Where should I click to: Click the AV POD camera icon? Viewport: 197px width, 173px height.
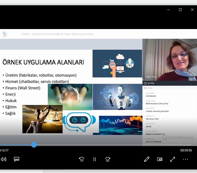145,83
